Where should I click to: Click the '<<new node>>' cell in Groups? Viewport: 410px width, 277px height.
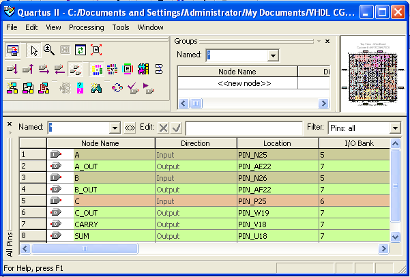click(x=237, y=83)
